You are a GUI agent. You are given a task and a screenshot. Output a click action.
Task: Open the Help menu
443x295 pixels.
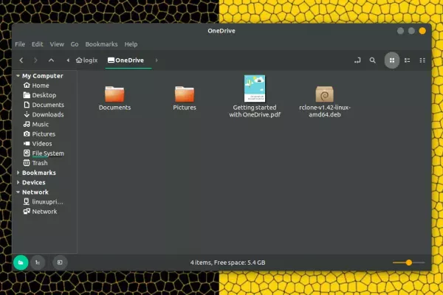tap(131, 44)
